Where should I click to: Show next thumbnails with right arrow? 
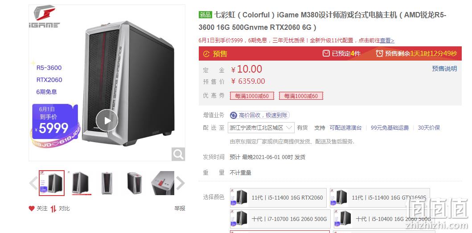180,183
